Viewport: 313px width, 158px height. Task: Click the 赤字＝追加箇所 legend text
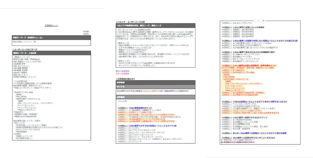click(x=123, y=74)
